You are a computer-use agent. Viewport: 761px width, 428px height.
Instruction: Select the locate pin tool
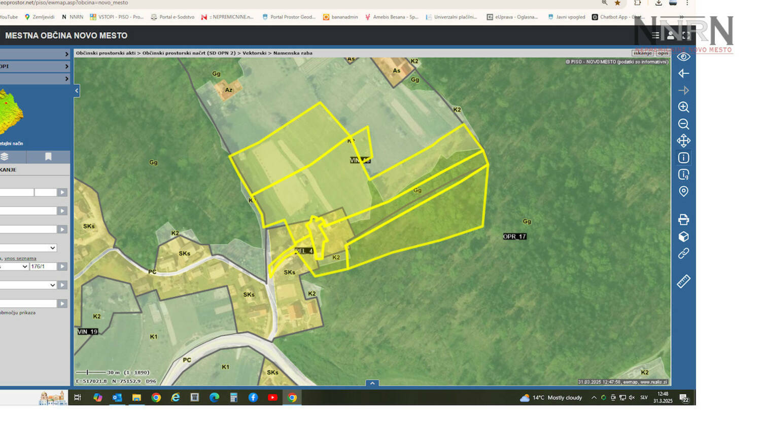(683, 192)
